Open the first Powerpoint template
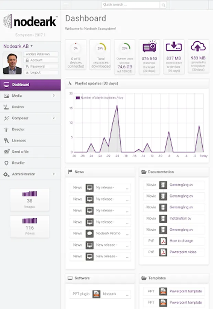The image size is (213, 309). coord(186,291)
